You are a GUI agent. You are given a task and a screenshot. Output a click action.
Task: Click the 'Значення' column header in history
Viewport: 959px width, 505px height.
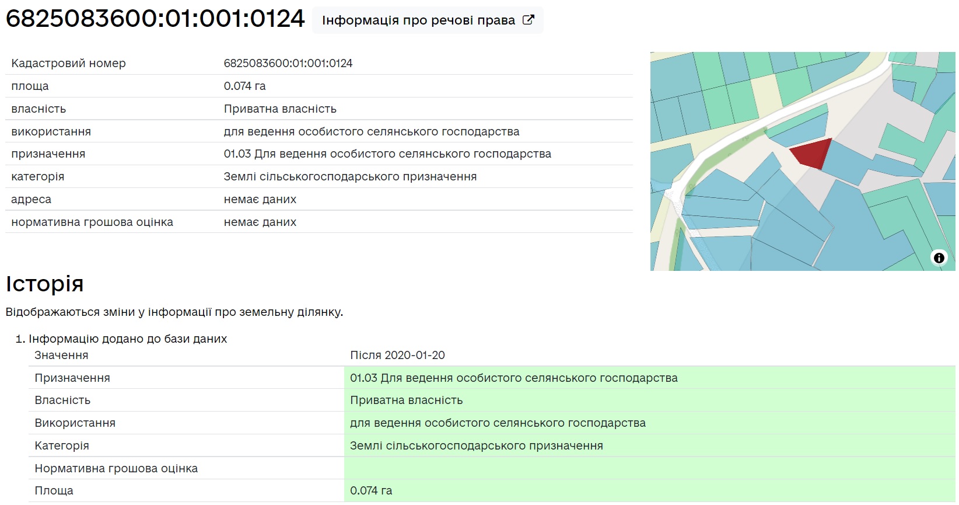[x=61, y=355]
